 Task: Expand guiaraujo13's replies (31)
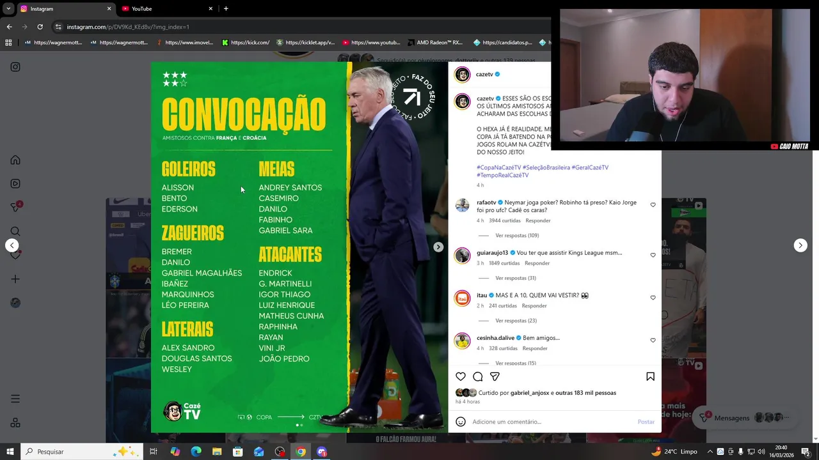516,278
